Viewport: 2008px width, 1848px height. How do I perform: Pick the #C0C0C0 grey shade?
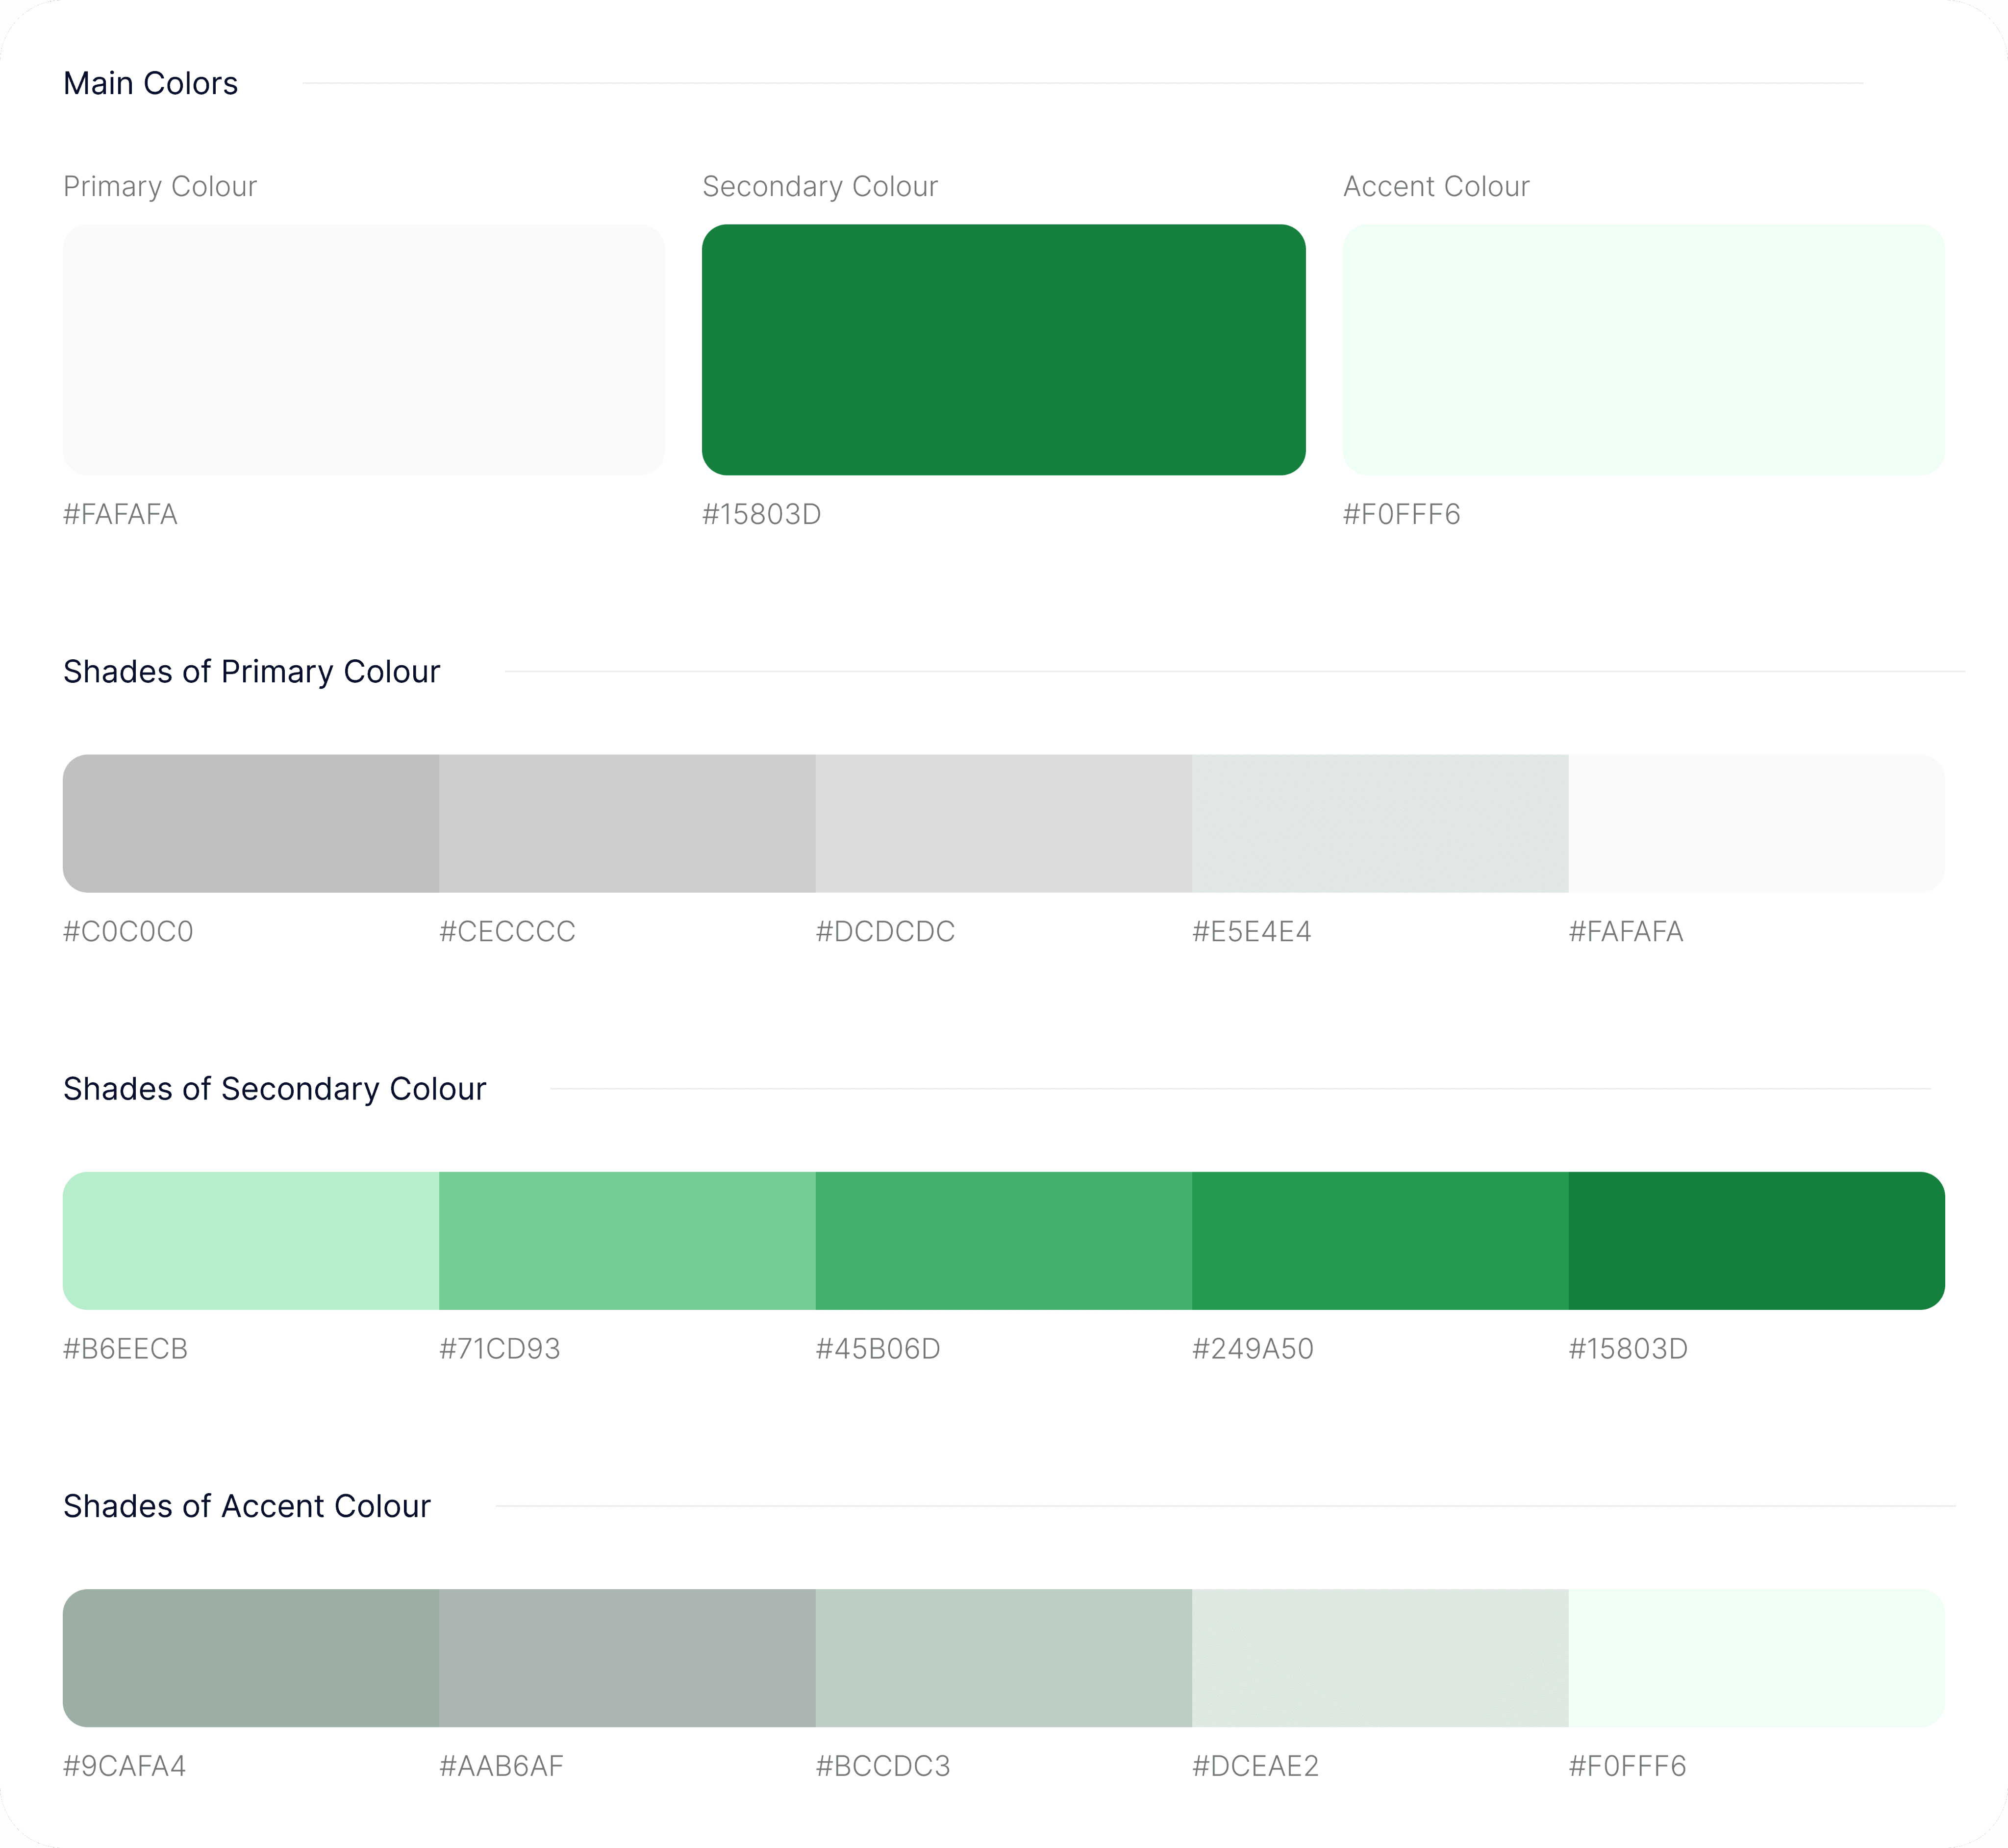point(251,823)
